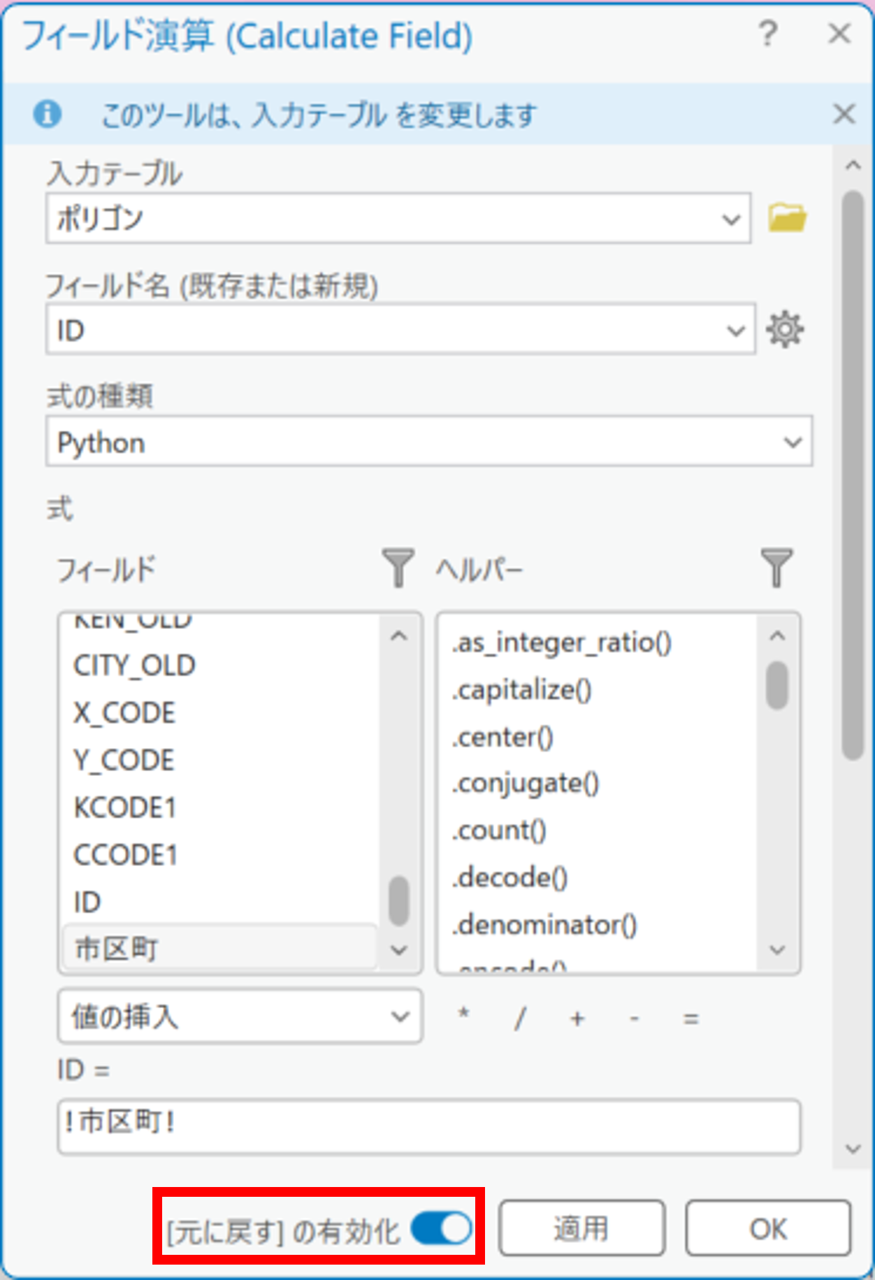Insert the plus operator symbol

click(x=577, y=1019)
